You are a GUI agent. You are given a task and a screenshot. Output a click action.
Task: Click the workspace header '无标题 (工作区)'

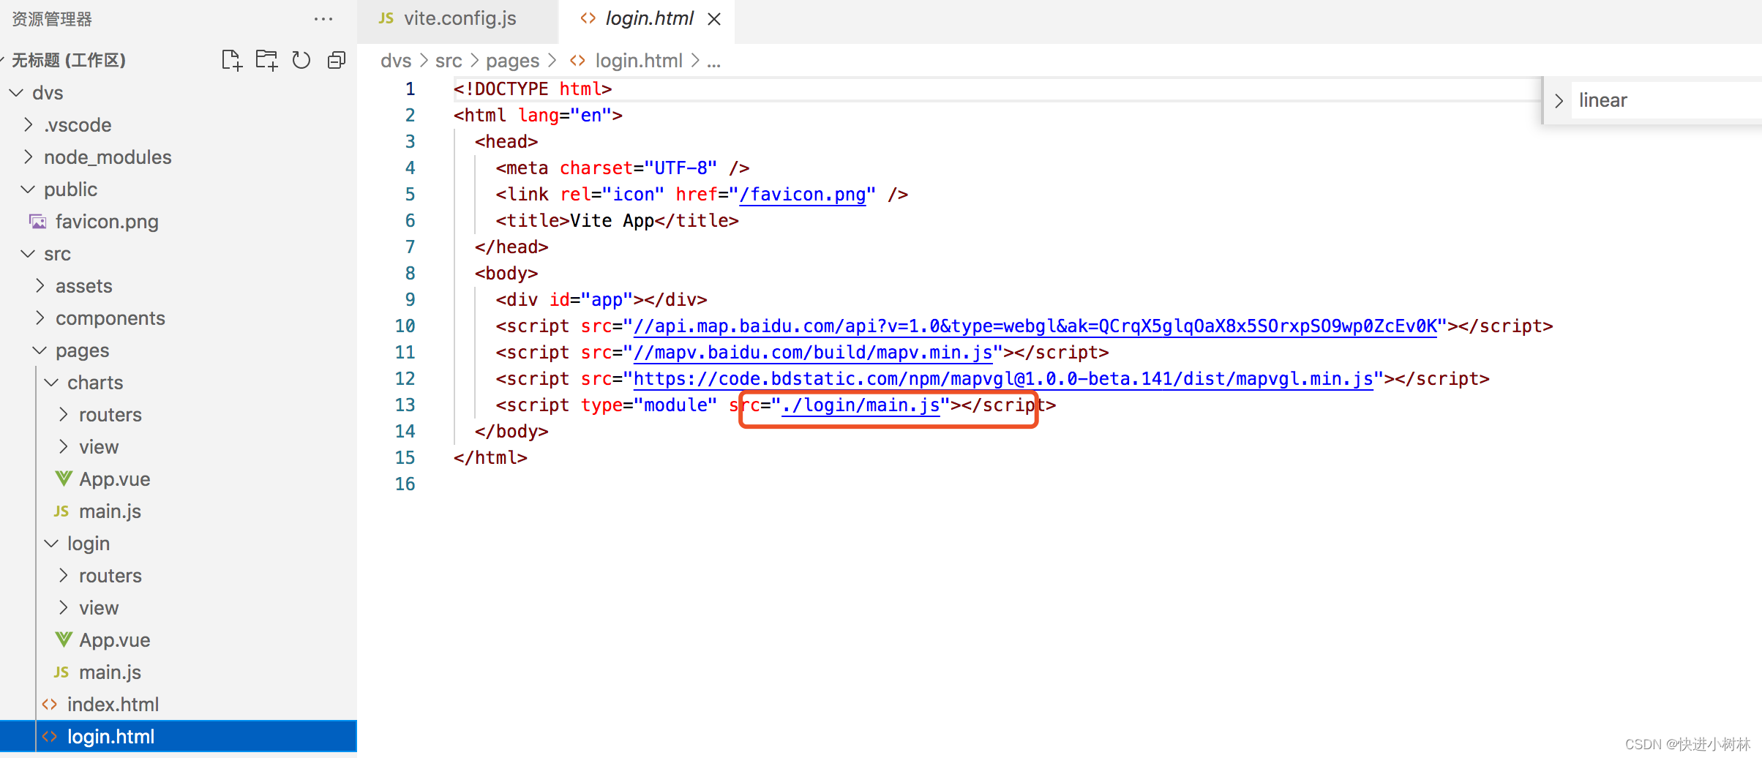pyautogui.click(x=69, y=60)
